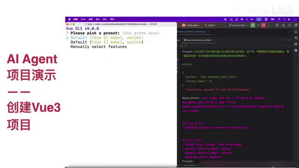Click the red Stop button in IDE toolbar
Viewport: 299px width, 168px height.
point(263,25)
